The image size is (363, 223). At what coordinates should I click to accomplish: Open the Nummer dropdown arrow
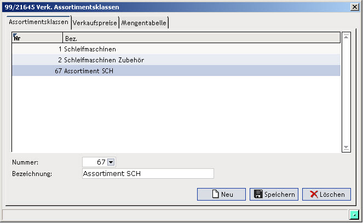click(111, 162)
